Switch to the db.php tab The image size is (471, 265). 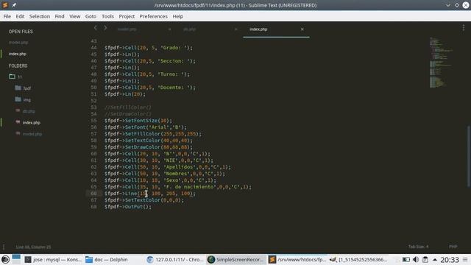click(x=190, y=29)
